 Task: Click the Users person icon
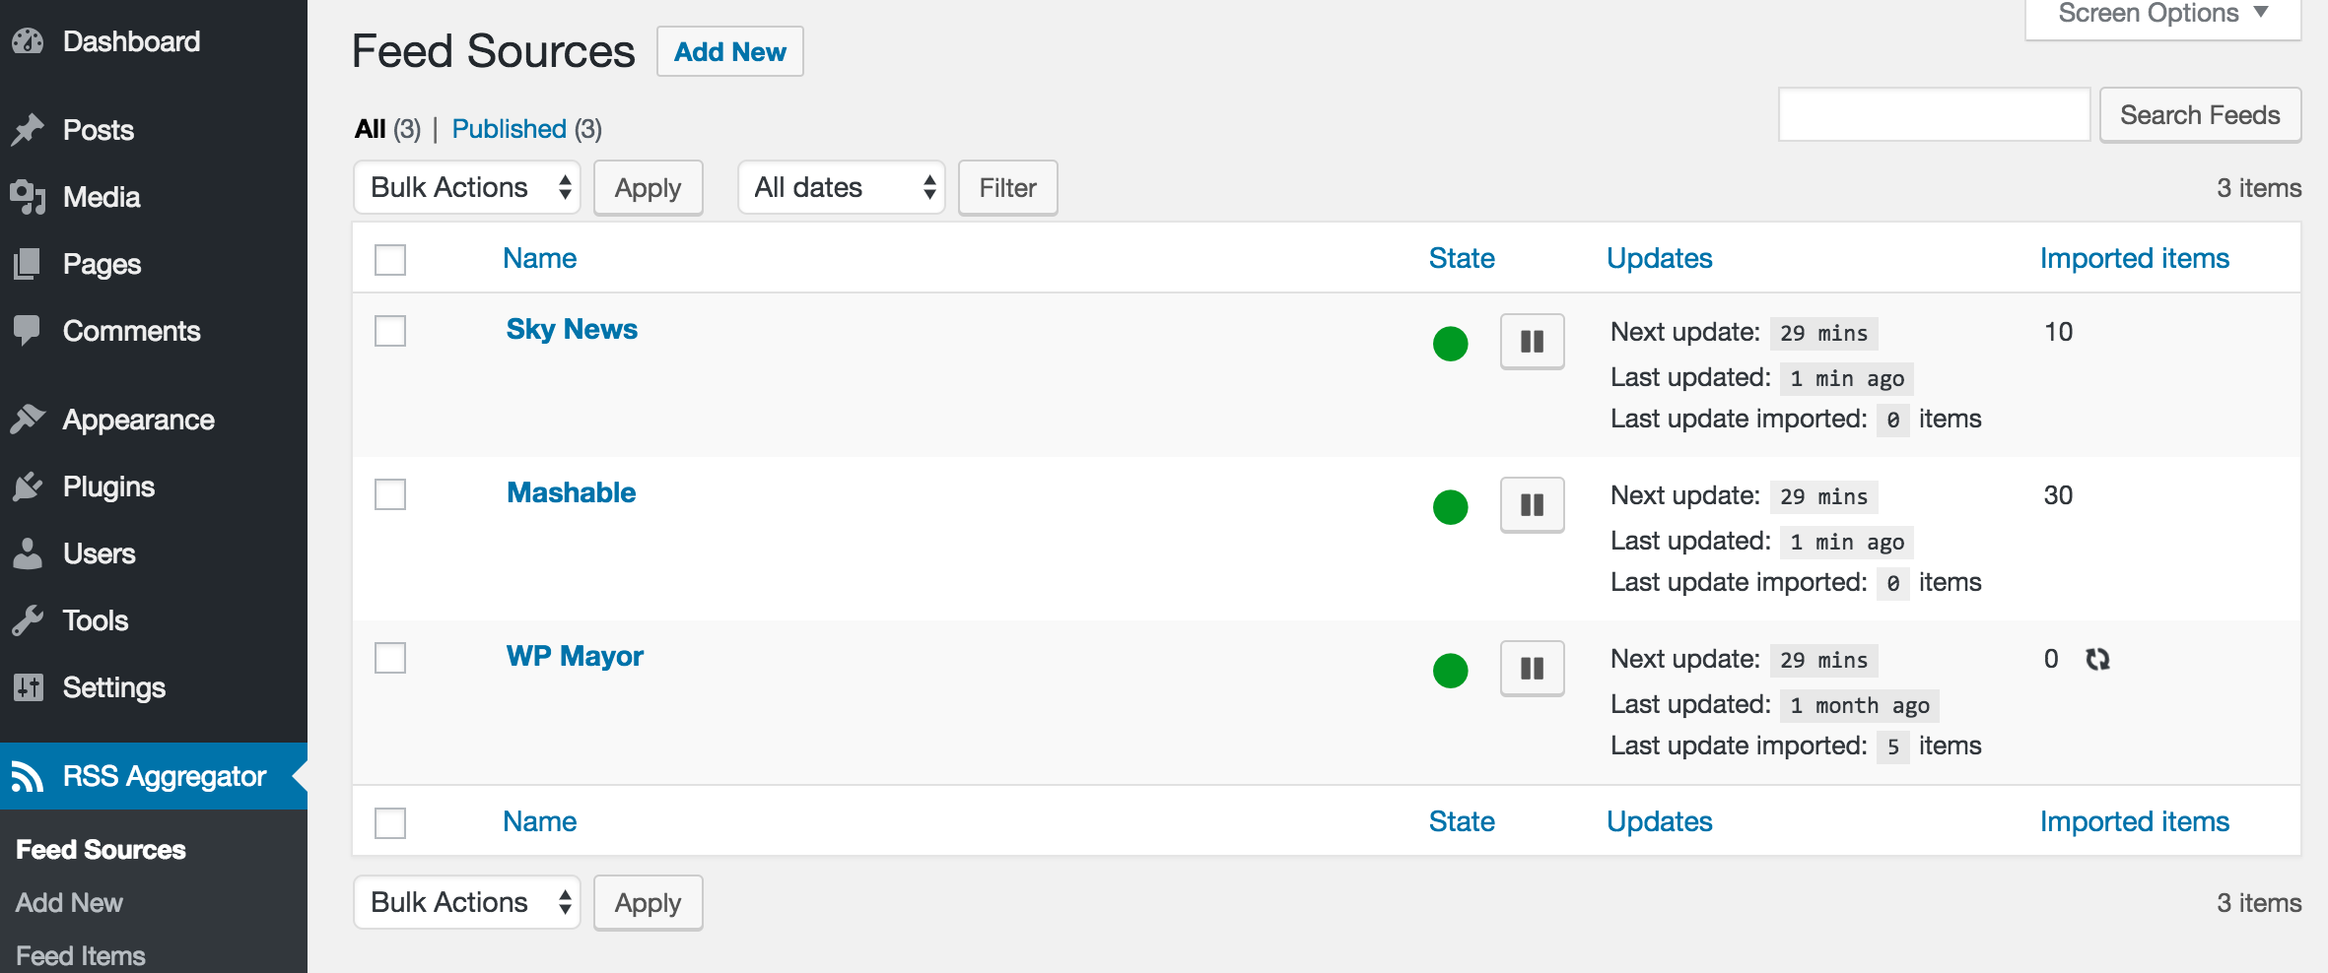[x=29, y=553]
